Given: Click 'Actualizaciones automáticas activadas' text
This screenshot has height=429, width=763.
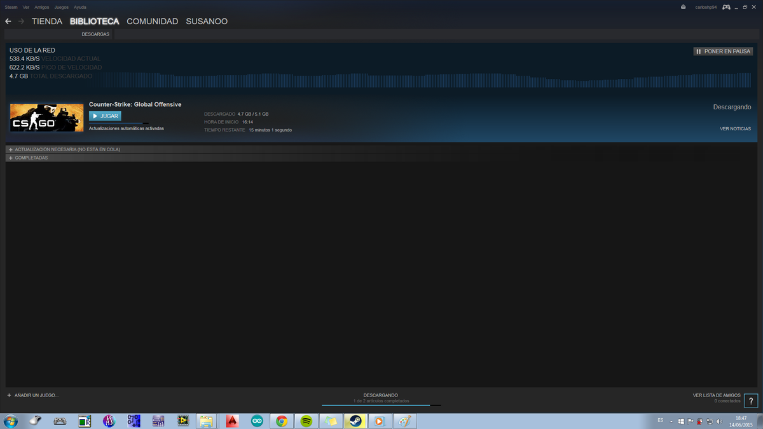Looking at the screenshot, I should click(127, 128).
